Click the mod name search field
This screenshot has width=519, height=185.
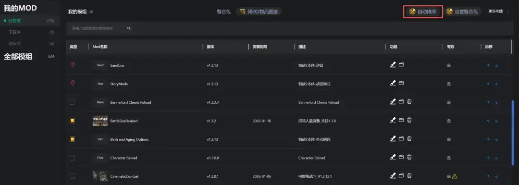pos(100,28)
